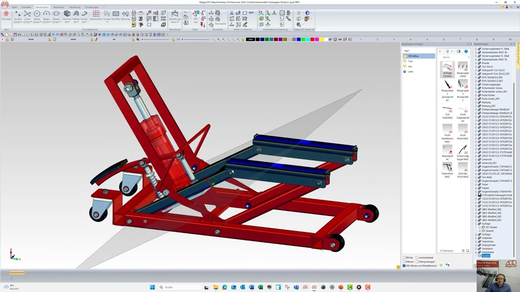The image size is (520, 292).
Task: Open the VM Aufbau folder
Action: (x=419, y=56)
